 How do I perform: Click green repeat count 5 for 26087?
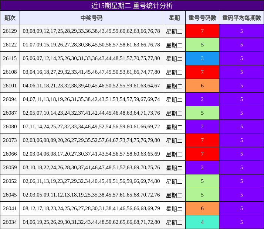pos(202,113)
